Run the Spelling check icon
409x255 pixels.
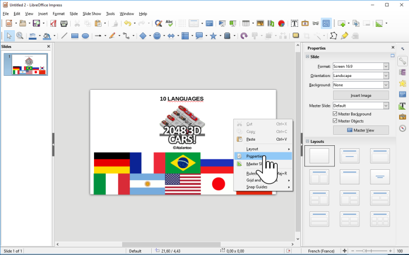[x=169, y=23]
